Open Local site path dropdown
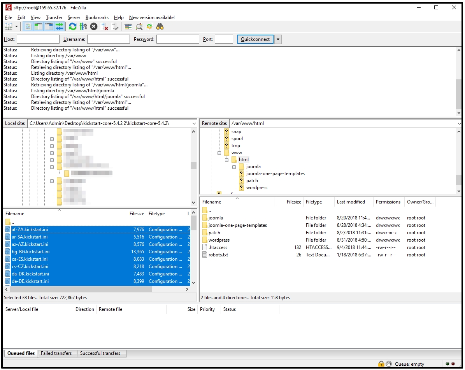 click(194, 123)
